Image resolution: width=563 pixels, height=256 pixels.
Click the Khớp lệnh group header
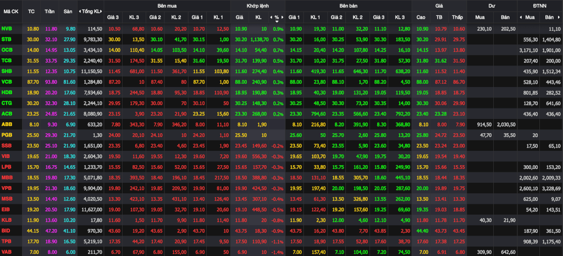[x=258, y=6]
